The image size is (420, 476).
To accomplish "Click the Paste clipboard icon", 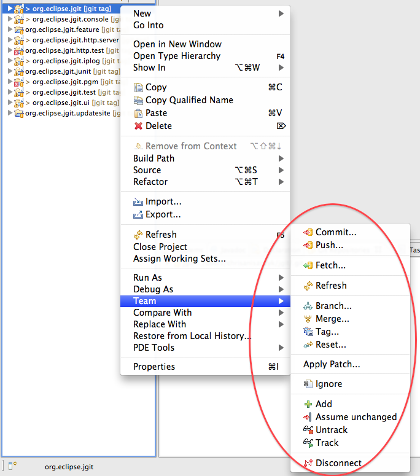I will 138,113.
